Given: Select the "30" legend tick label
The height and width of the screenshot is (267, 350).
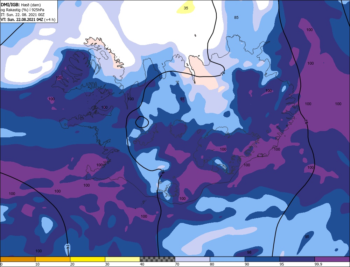Looking at the screenshot, I should point(107,264).
